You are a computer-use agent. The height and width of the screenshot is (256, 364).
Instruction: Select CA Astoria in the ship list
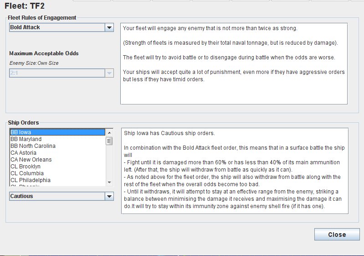(x=57, y=153)
